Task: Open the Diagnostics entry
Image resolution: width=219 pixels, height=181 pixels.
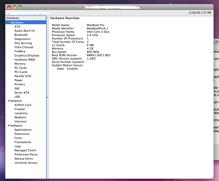Action: (22, 39)
